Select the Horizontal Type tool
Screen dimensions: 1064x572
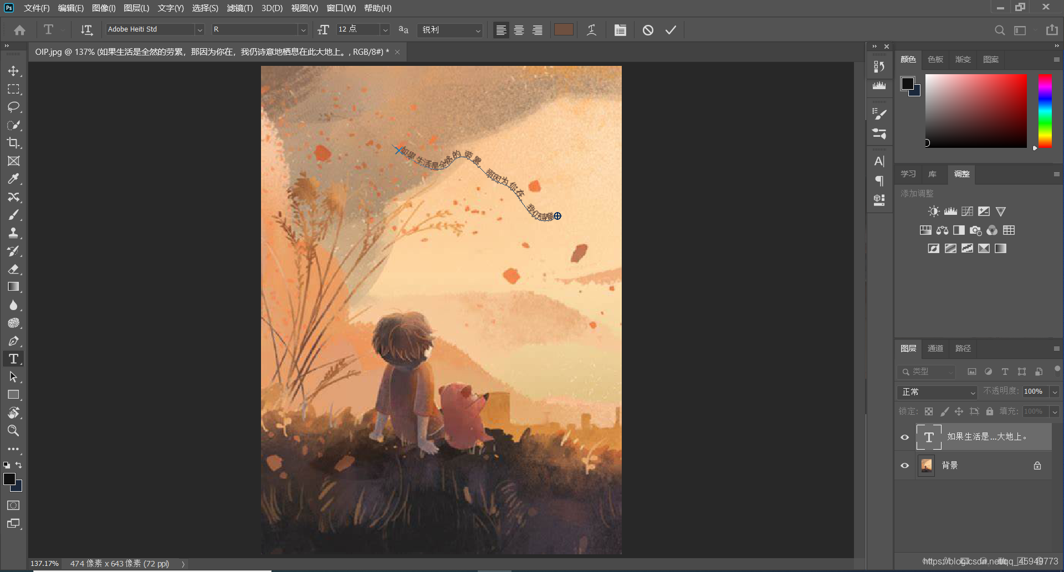(13, 359)
